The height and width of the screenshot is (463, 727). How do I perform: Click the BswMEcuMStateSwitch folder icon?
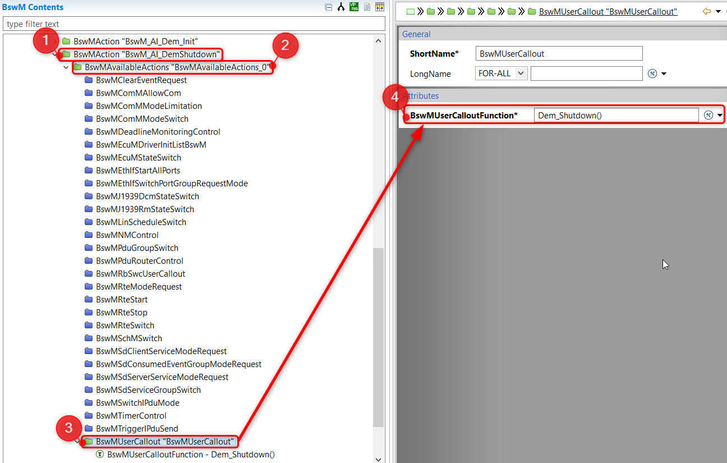pos(89,157)
